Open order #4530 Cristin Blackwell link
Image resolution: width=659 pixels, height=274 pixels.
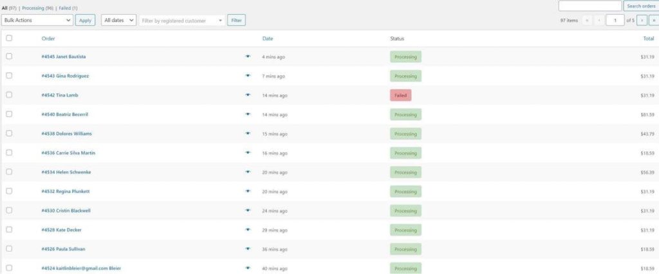pyautogui.click(x=66, y=210)
